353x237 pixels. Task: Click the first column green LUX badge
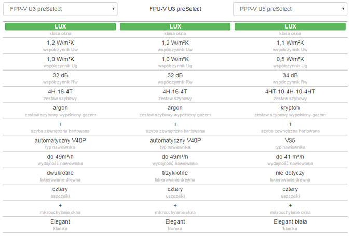click(60, 26)
